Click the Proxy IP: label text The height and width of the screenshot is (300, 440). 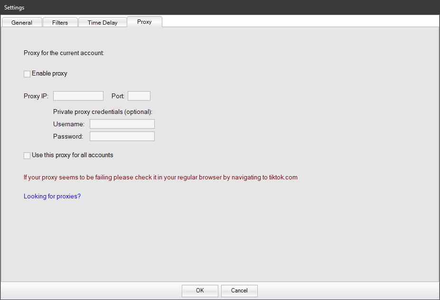(x=36, y=96)
